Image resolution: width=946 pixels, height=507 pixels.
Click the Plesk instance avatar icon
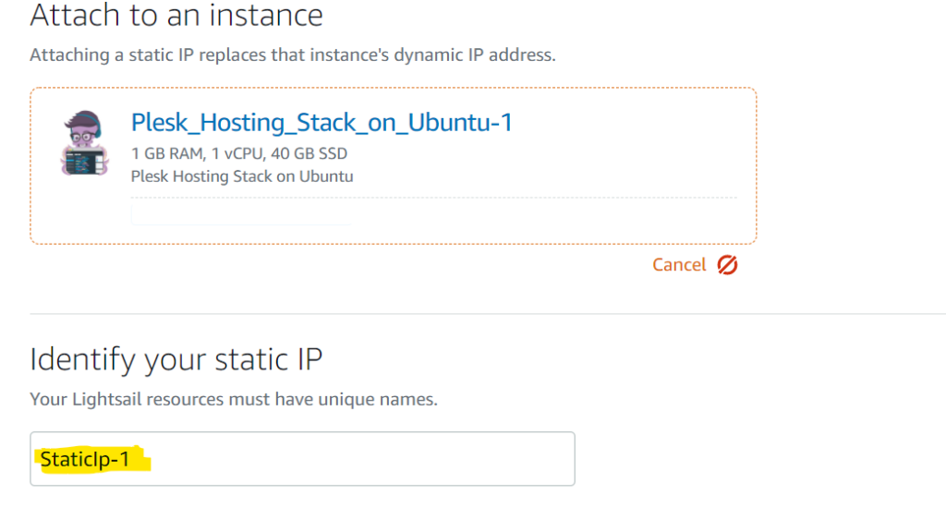pos(84,143)
